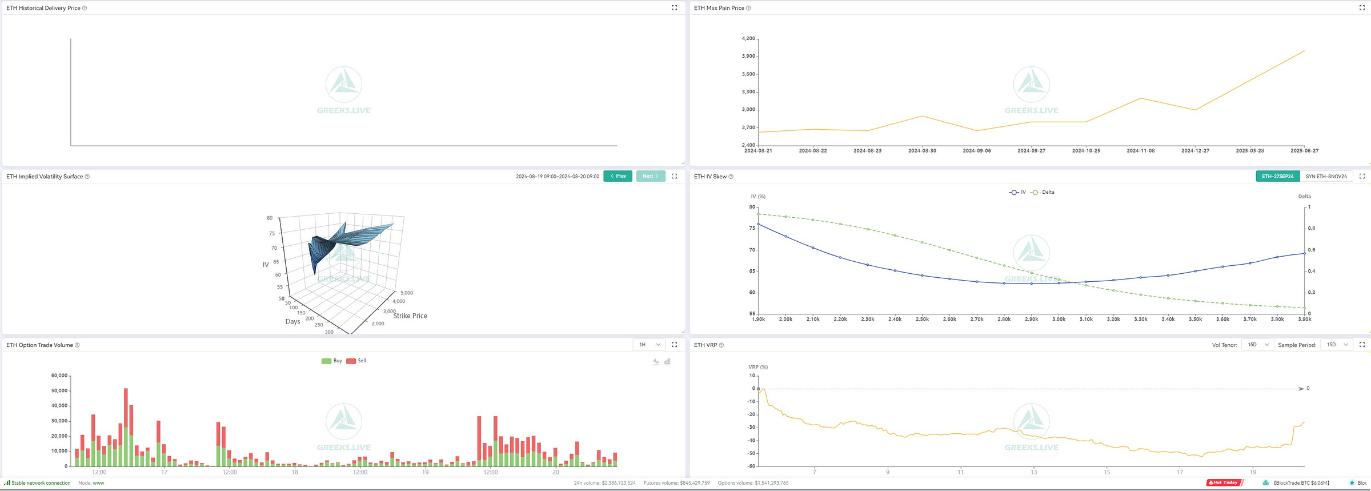Expand ETH IV Skew panel fullscreen
Viewport: 1371px width, 491px height.
[1362, 176]
